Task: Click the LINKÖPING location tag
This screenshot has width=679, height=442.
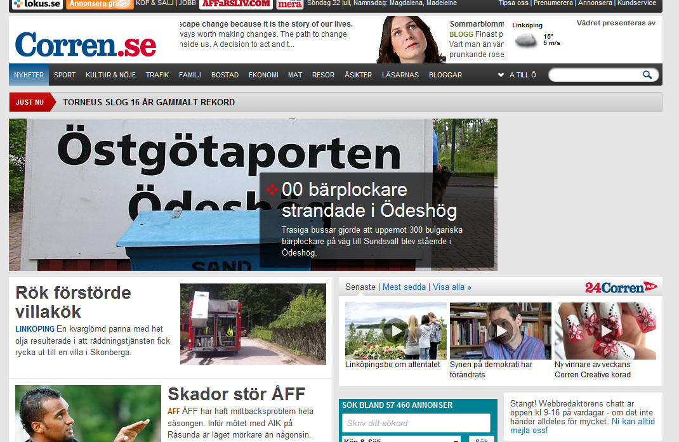Action: [35, 328]
